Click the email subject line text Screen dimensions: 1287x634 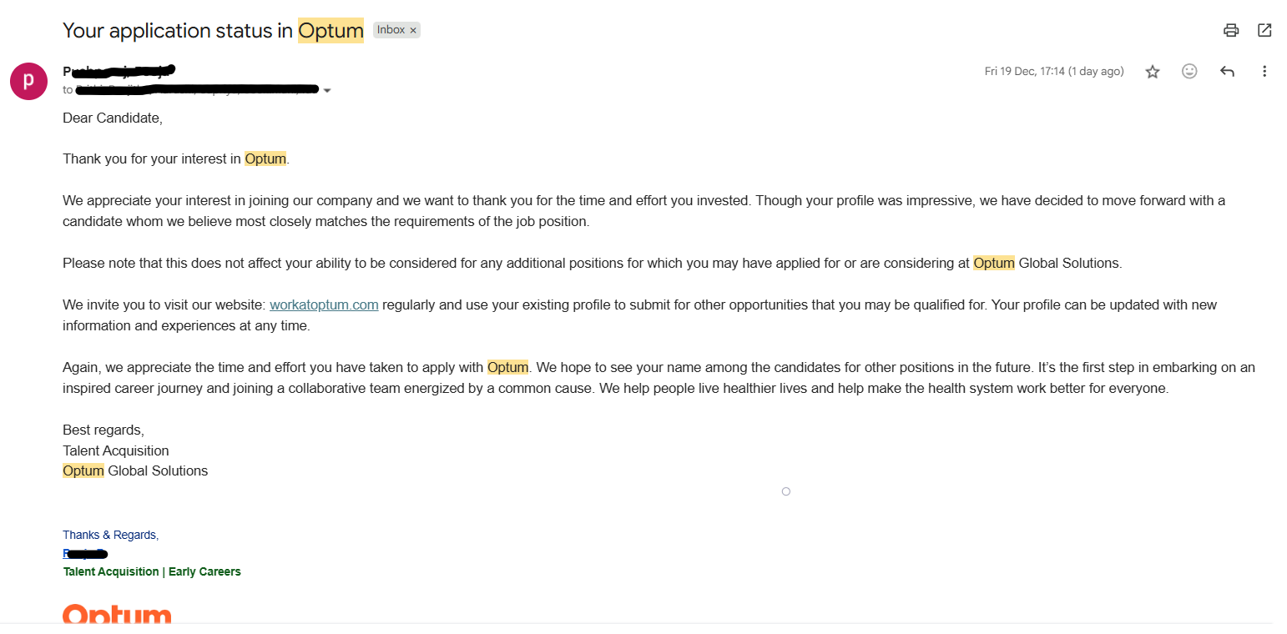[x=175, y=30]
